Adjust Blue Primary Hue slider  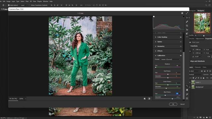tap(165, 95)
